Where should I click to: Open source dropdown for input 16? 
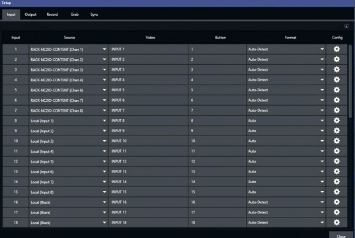pos(68,202)
